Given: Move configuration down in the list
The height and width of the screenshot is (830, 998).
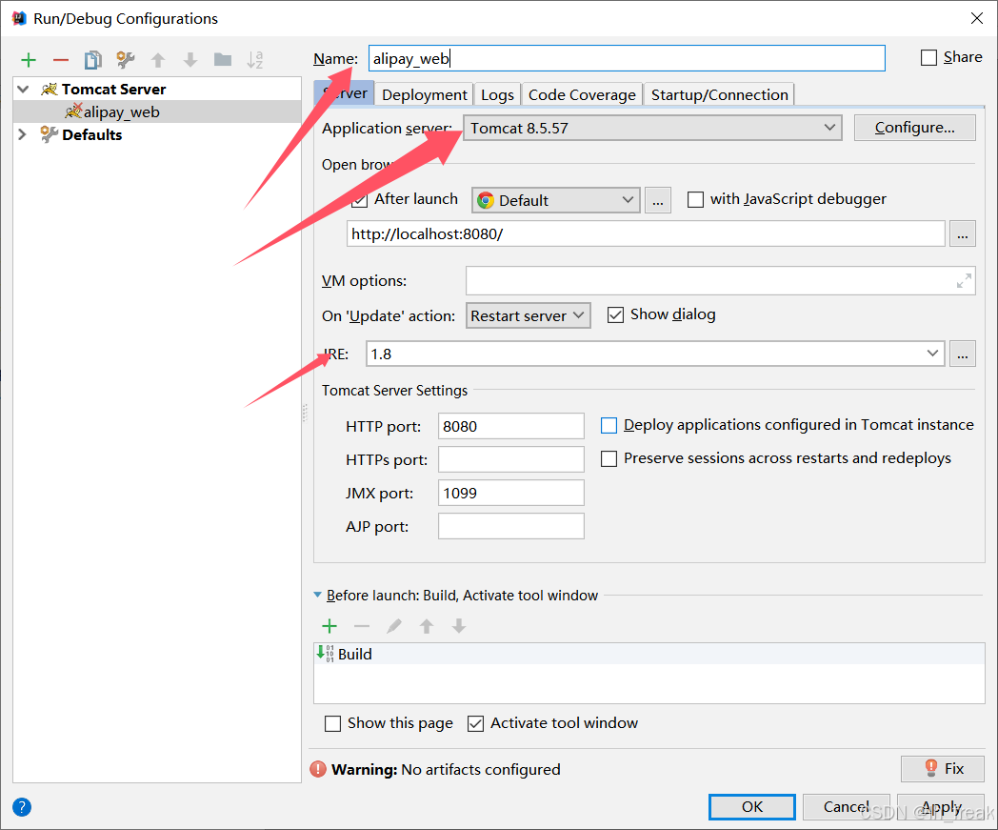Looking at the screenshot, I should point(190,61).
